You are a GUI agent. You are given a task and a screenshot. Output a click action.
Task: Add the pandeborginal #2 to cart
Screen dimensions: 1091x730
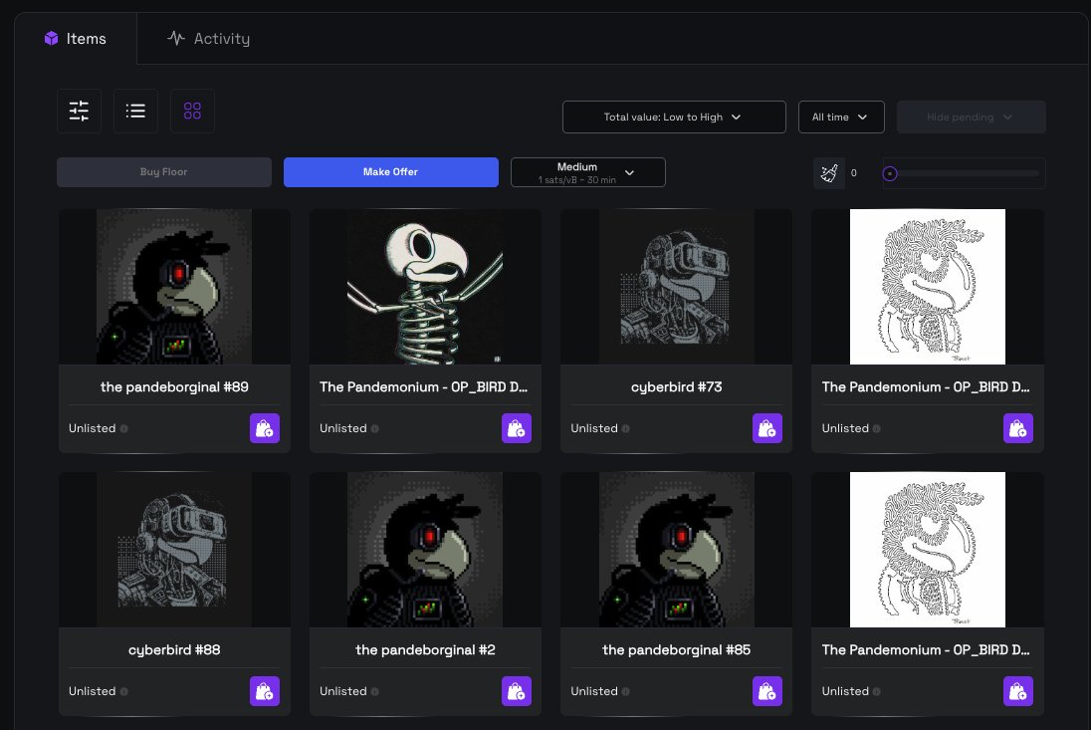coord(517,692)
